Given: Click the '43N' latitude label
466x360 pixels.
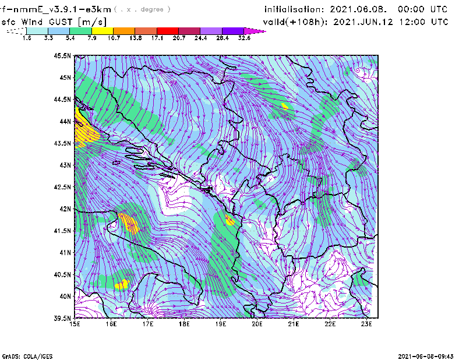Looking at the screenshot, I should [x=65, y=165].
